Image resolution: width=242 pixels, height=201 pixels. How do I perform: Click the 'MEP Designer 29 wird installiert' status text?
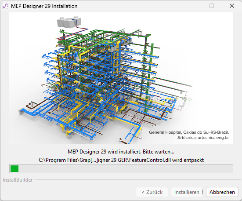[x=121, y=152]
